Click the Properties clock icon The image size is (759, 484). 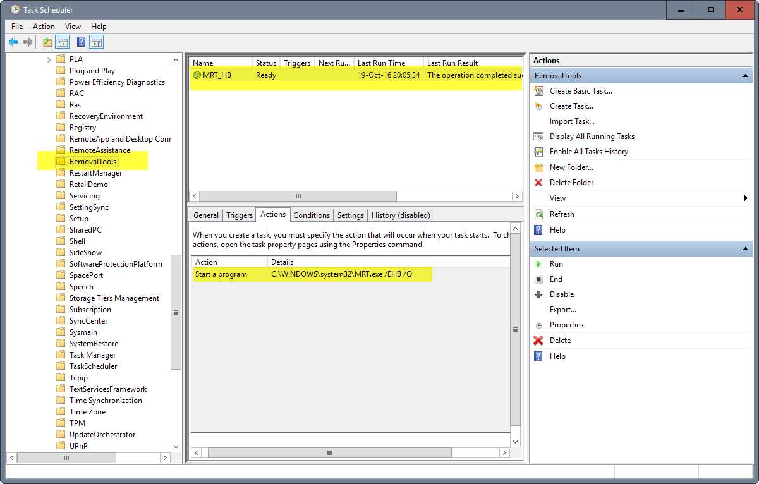click(x=538, y=325)
